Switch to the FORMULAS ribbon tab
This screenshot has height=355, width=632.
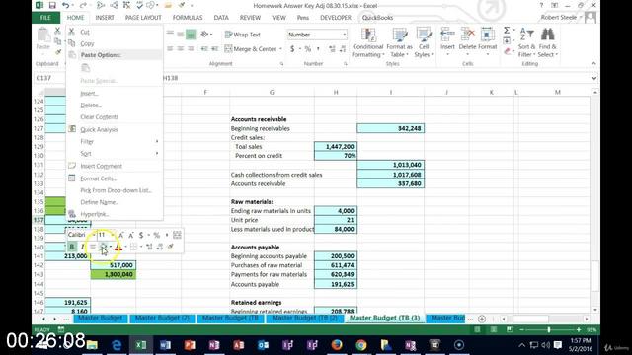point(188,18)
